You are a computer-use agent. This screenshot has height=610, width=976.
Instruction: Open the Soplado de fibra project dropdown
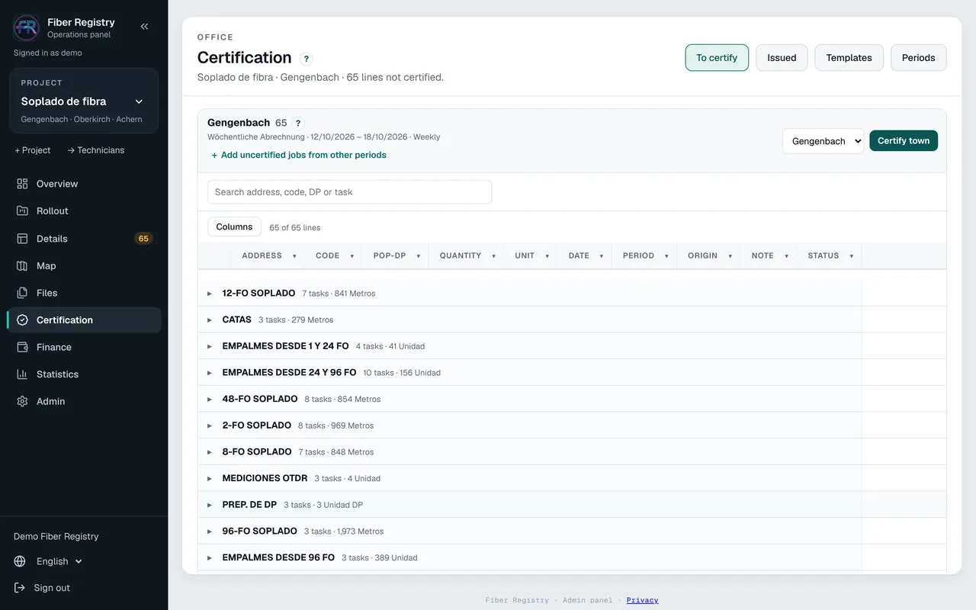84,101
